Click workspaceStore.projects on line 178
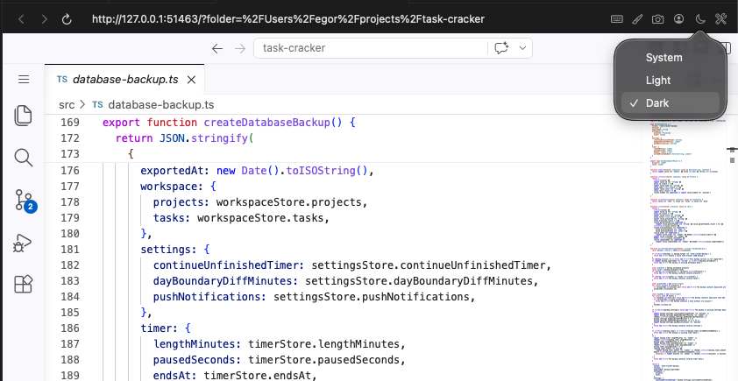The width and height of the screenshot is (738, 381). pos(288,202)
